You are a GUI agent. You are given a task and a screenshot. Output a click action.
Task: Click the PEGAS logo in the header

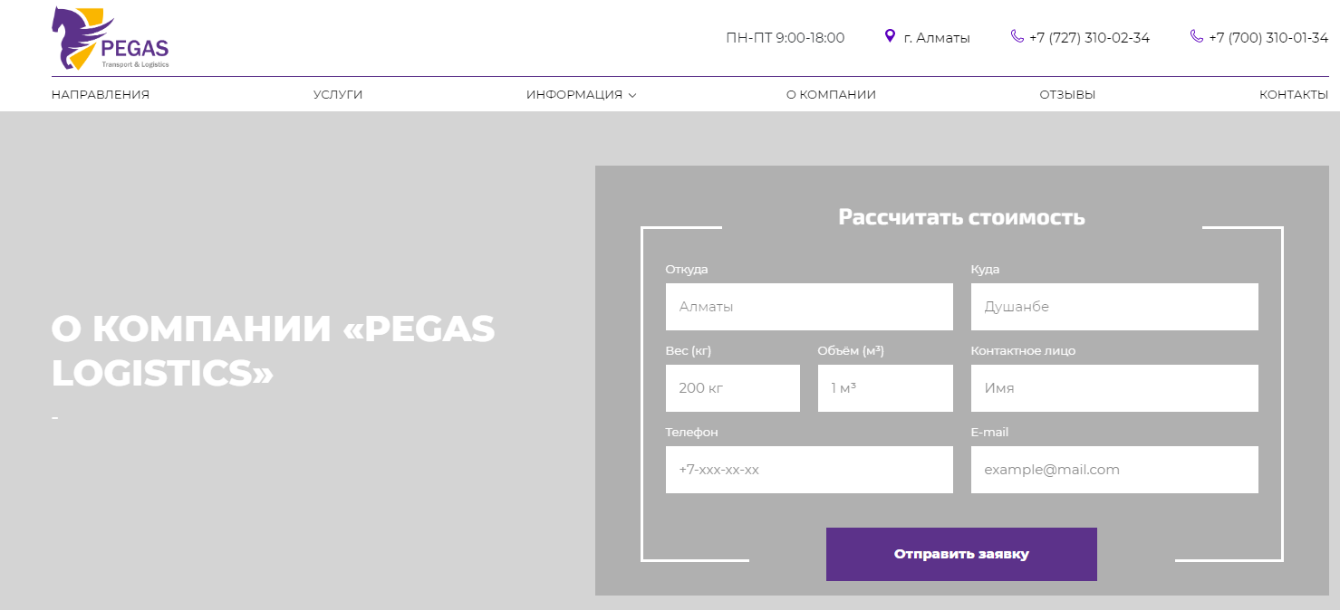[111, 38]
